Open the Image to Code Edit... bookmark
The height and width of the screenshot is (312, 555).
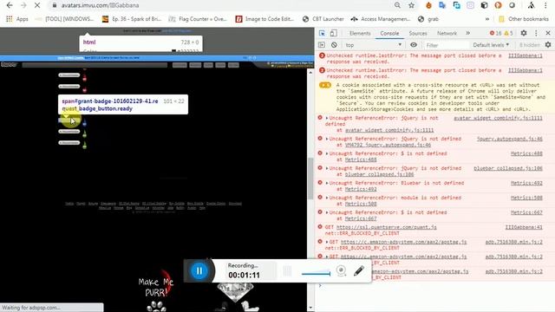264,19
